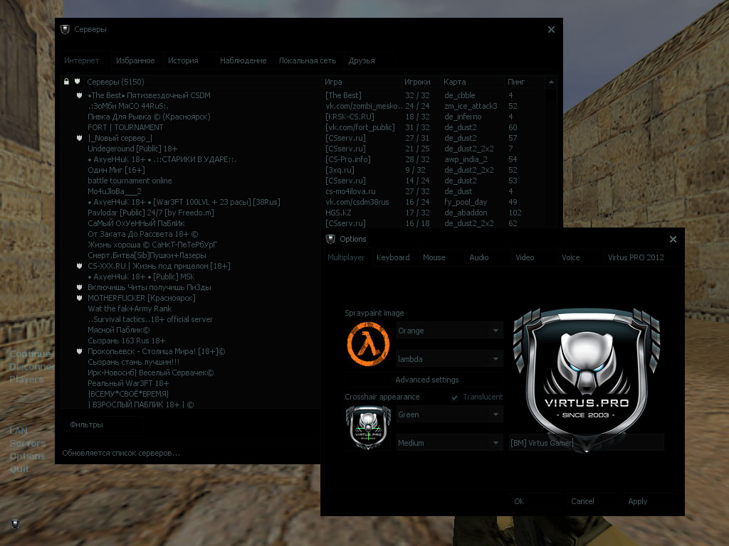Select the Survival tactics 18+ official server
Image resolution: width=729 pixels, height=546 pixels.
pos(191,319)
